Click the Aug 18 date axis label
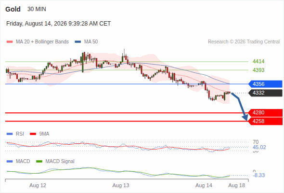This screenshot has height=193, width=284. coord(237,186)
